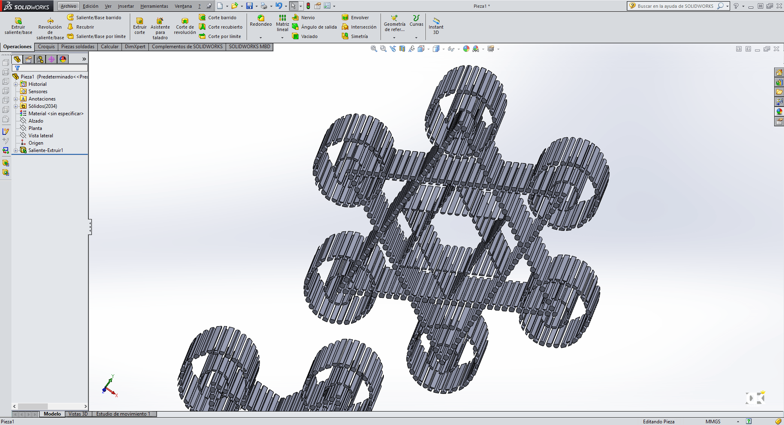784x425 pixels.
Task: Click the Rebuild traffic light icon
Action: point(308,6)
